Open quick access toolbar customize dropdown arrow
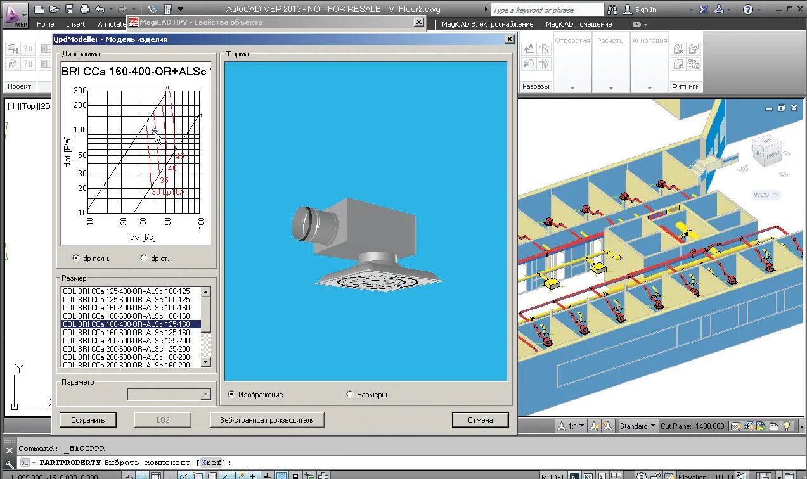807x479 pixels. click(181, 10)
